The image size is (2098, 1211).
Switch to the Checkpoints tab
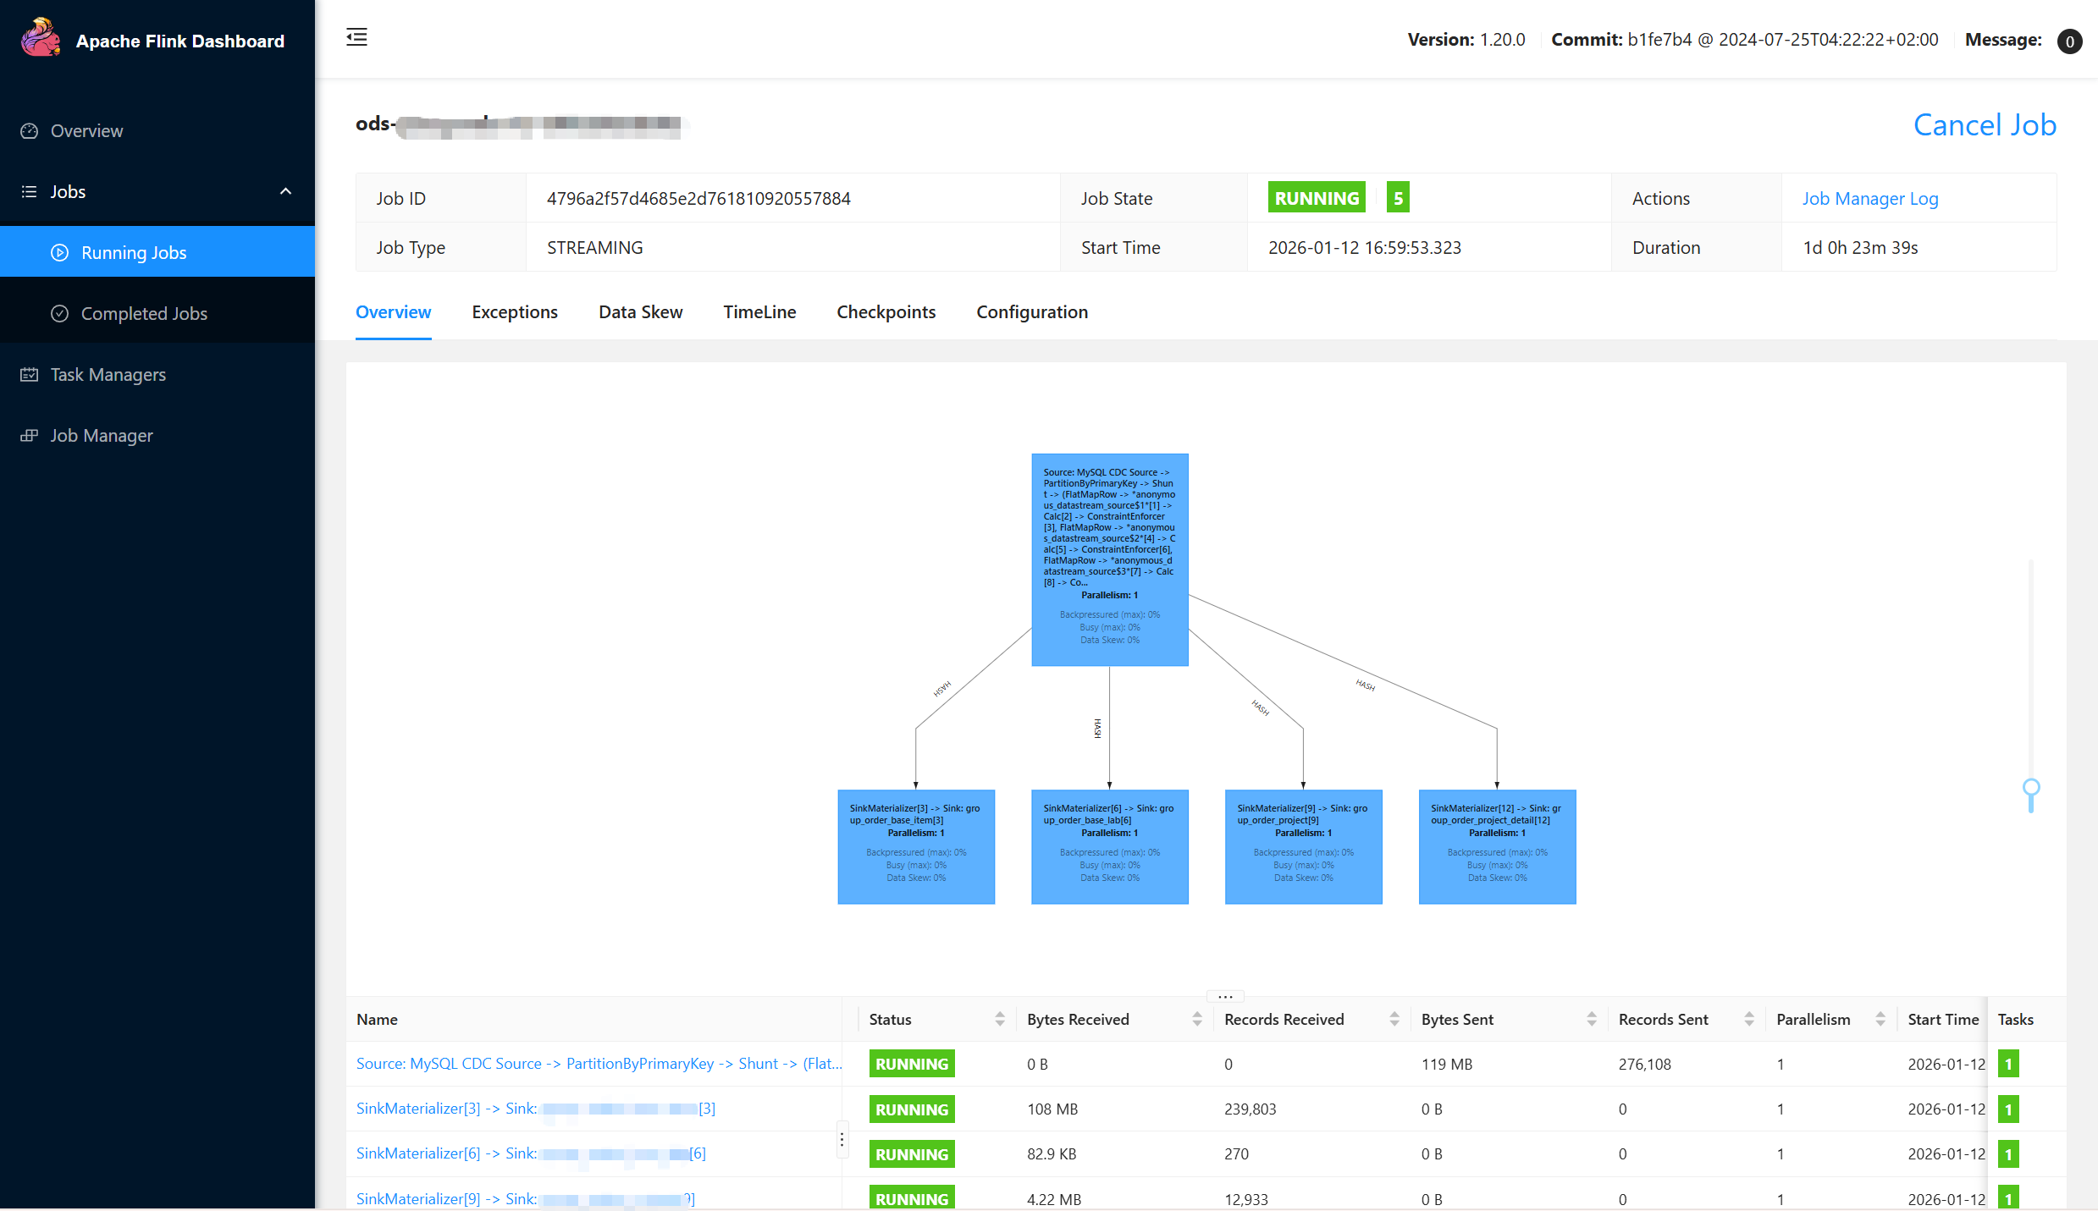click(x=886, y=312)
